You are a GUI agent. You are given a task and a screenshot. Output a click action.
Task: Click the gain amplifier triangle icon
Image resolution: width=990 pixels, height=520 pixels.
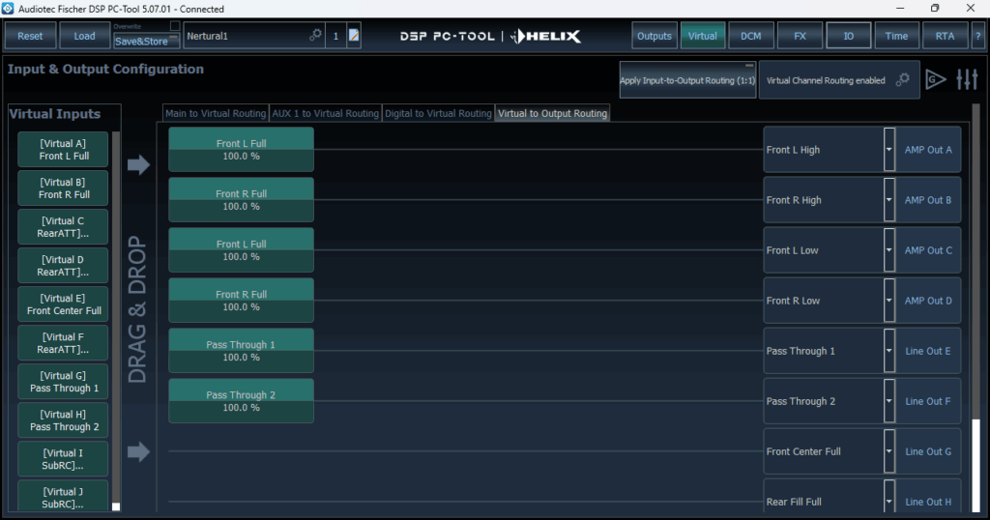936,80
